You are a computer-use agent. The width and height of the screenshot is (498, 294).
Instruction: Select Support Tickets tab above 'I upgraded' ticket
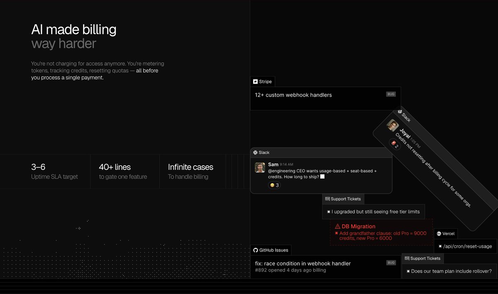pyautogui.click(x=343, y=199)
